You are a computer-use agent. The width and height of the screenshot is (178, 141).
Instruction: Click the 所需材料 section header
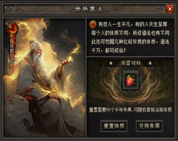[x=131, y=63]
